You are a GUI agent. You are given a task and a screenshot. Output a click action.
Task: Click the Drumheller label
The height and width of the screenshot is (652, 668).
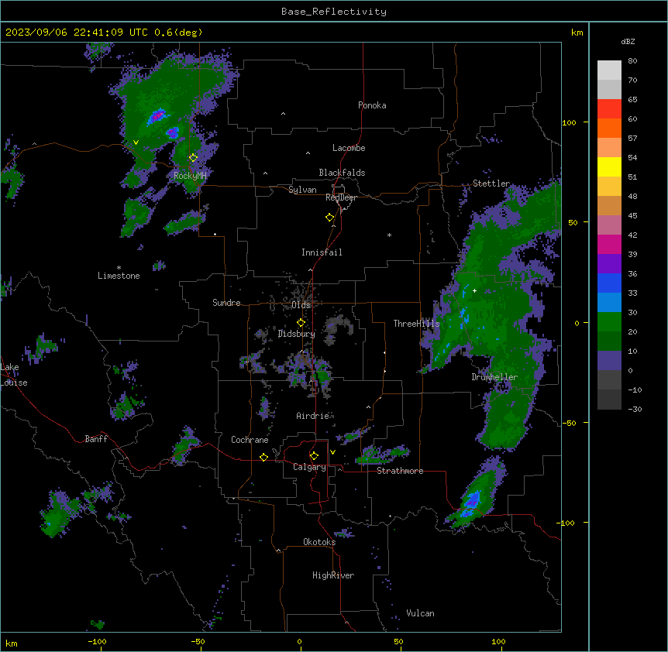click(x=494, y=377)
